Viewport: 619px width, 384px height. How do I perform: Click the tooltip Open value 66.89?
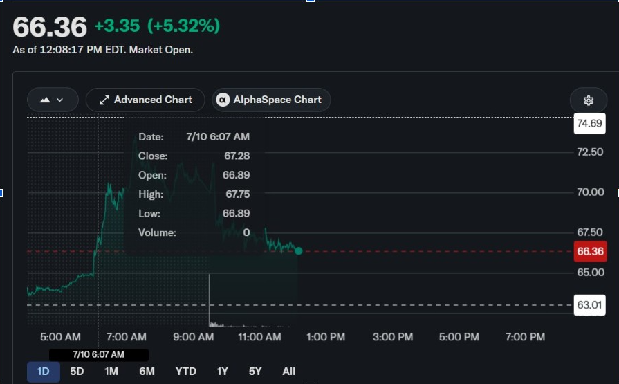tap(236, 175)
